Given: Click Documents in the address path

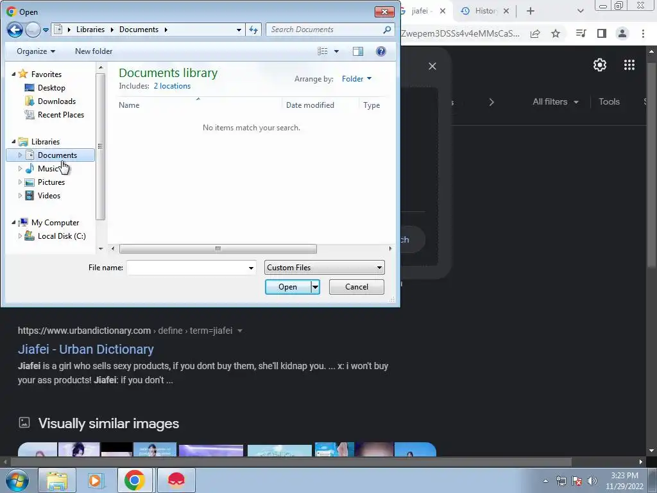Looking at the screenshot, I should [139, 30].
